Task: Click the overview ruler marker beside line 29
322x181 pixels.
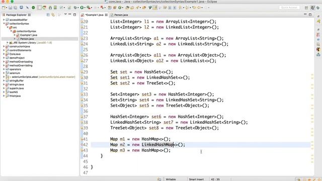Action: [312, 75]
